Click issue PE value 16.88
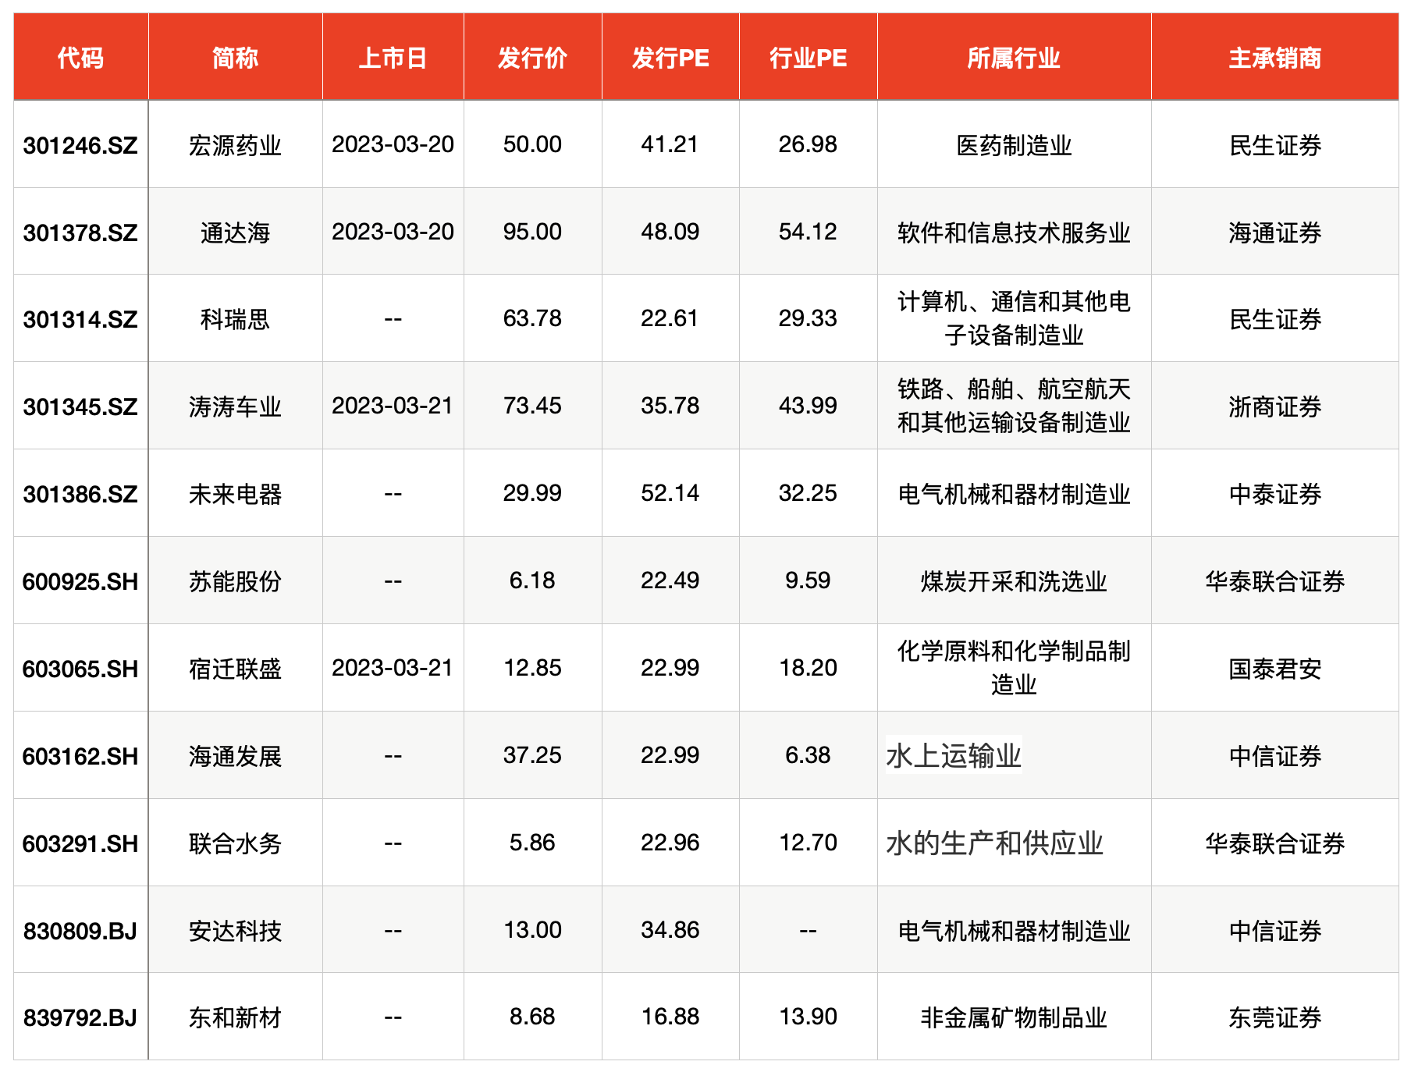Viewport: 1411px width, 1072px height. 670,1017
